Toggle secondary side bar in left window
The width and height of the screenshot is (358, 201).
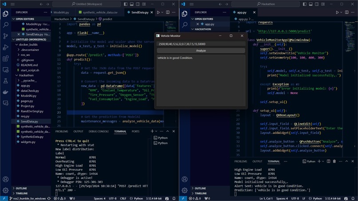(138, 4)
